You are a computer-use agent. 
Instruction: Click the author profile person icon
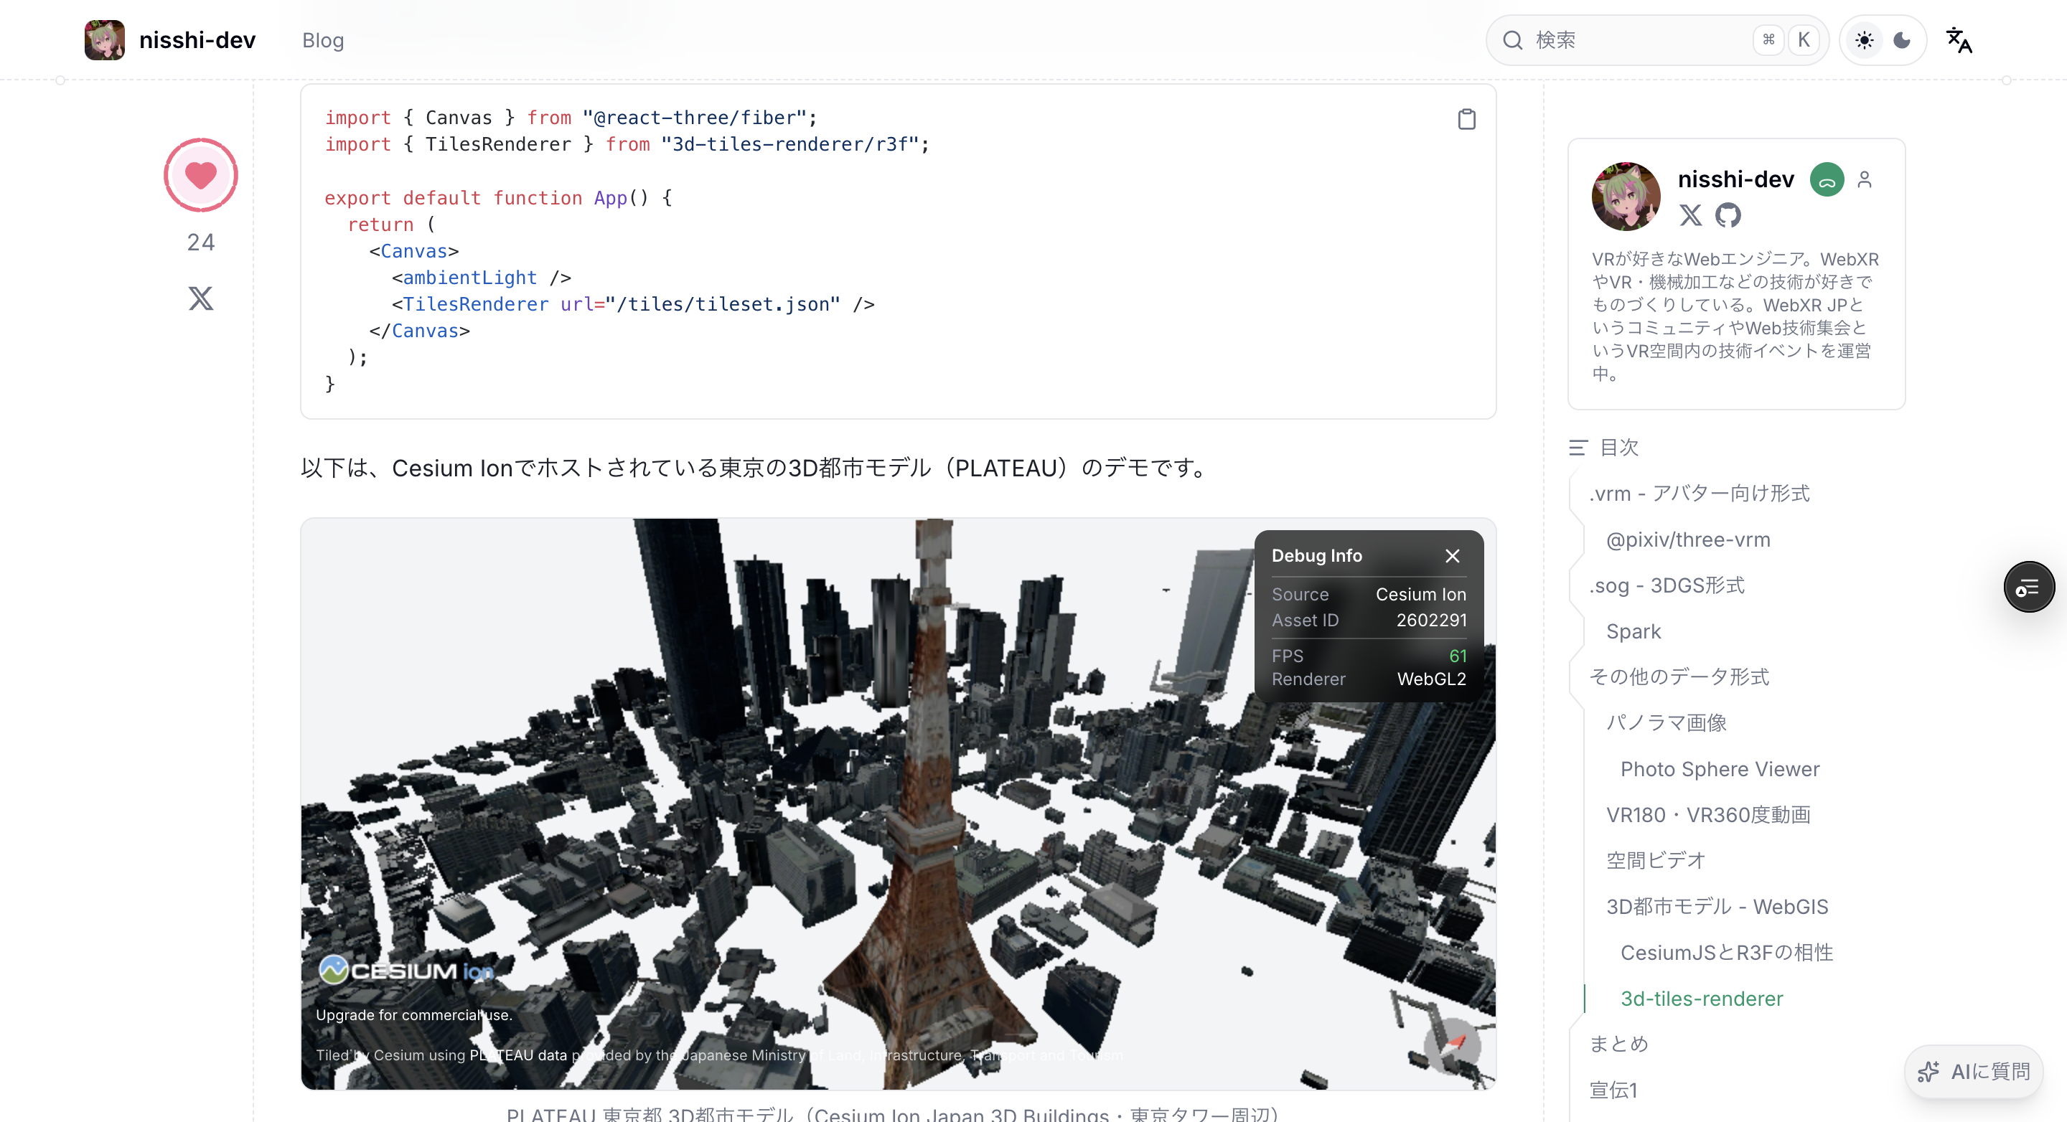click(x=1865, y=179)
